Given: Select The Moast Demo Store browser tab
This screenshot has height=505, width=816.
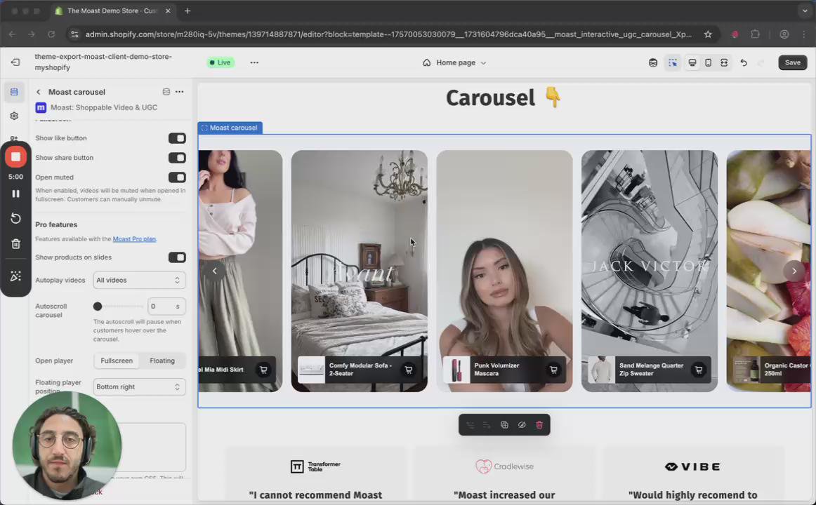Looking at the screenshot, I should click(113, 11).
